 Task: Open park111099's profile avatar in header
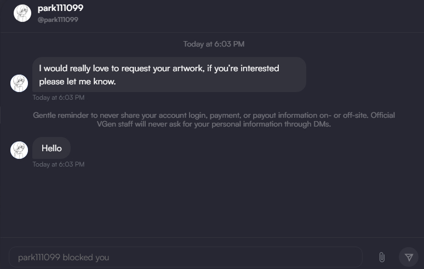coord(22,13)
